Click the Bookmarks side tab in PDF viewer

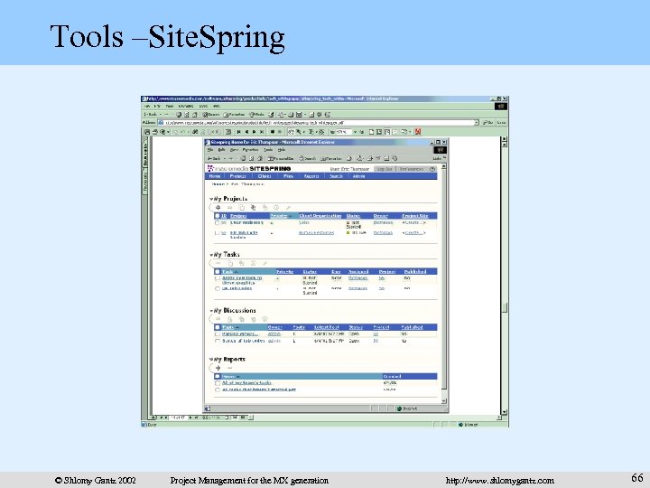pos(145,155)
